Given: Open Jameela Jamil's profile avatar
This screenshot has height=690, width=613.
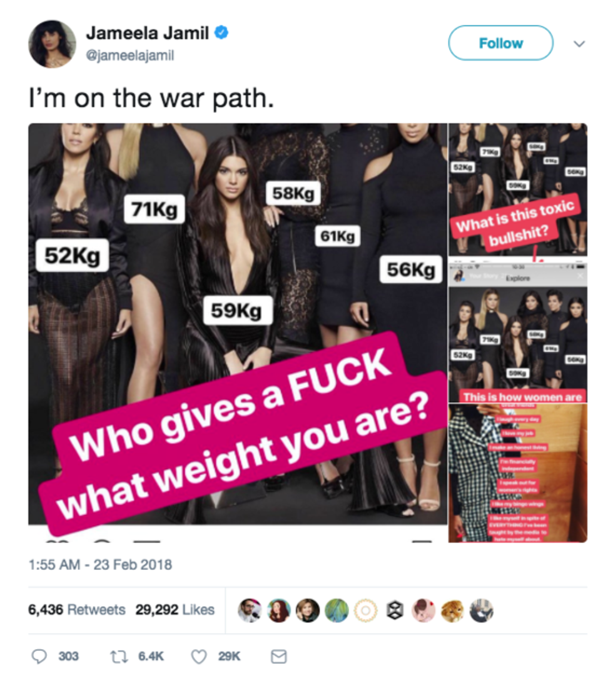Looking at the screenshot, I should 53,44.
